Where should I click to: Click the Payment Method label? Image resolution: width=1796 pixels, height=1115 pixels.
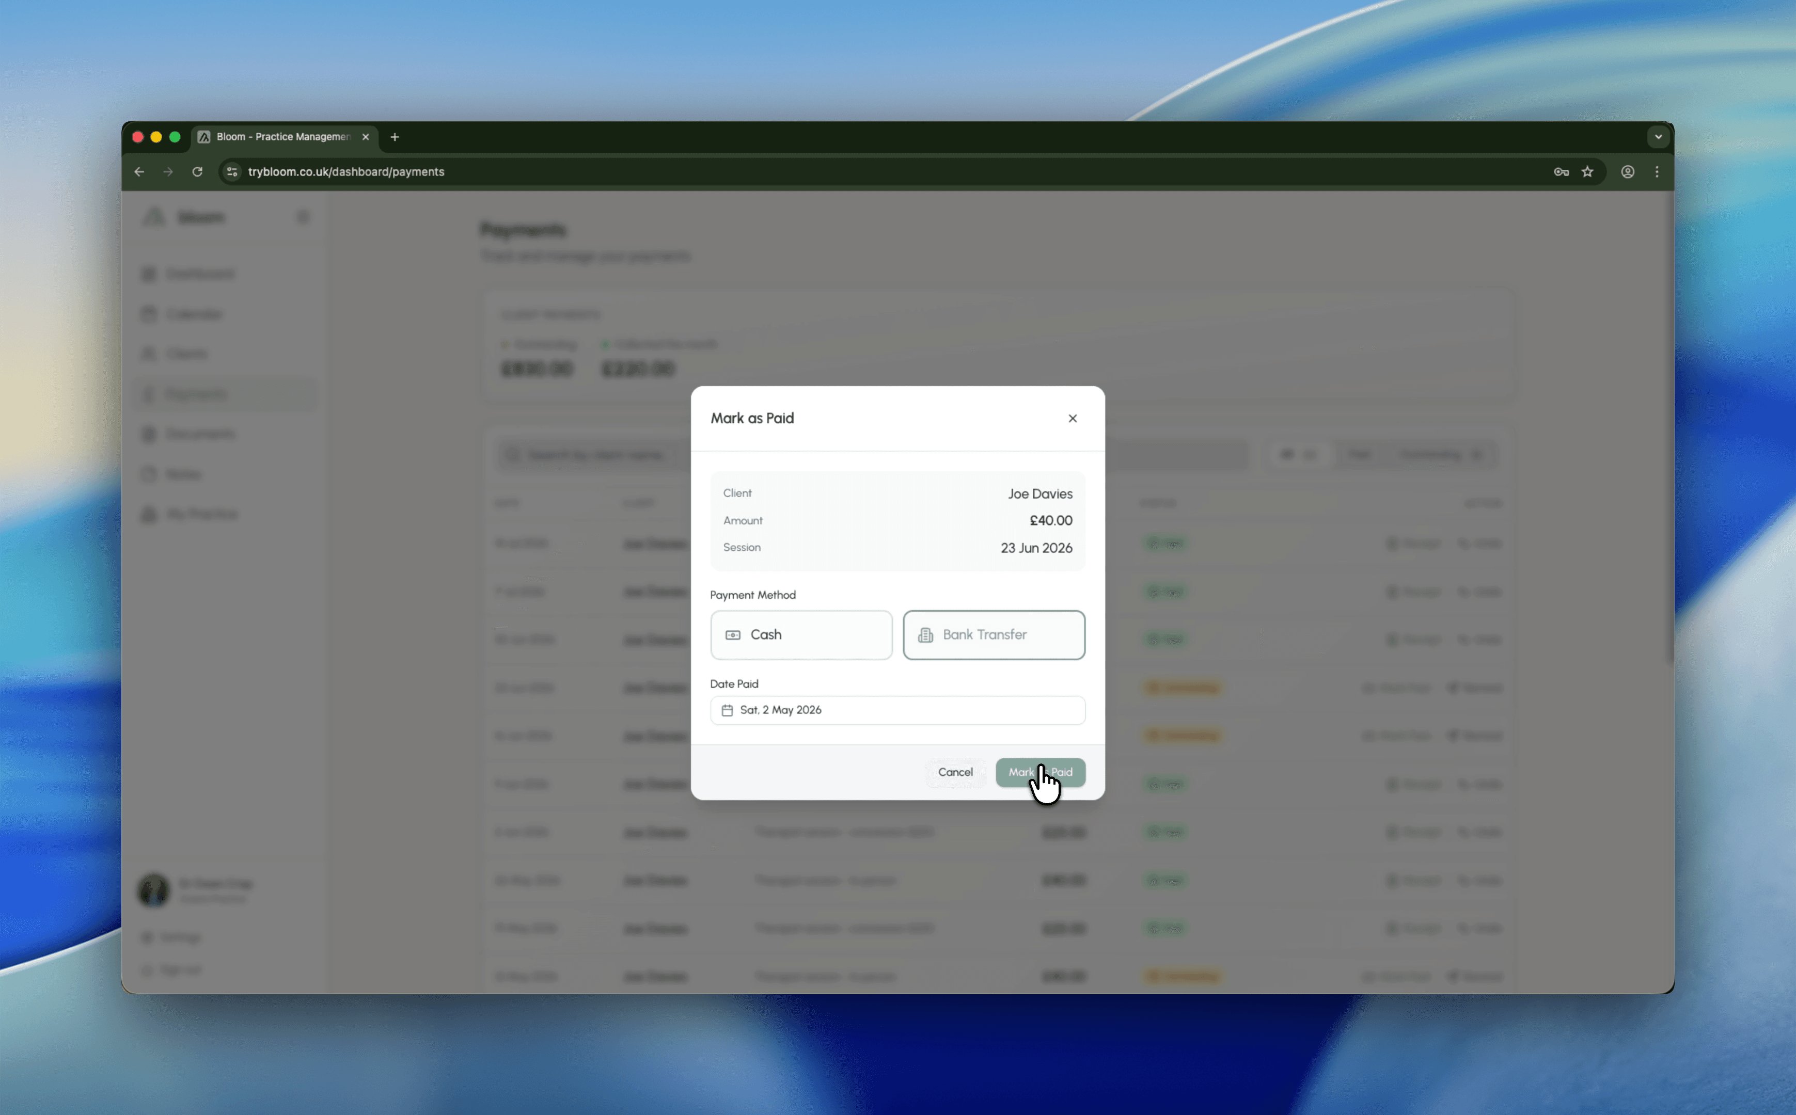752,595
